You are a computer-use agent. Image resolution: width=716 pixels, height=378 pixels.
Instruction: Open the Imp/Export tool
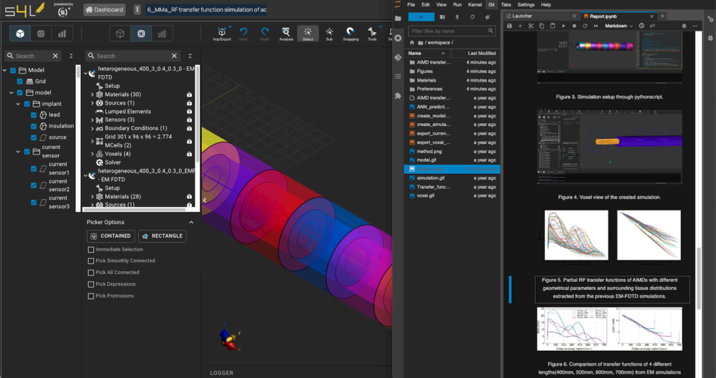[x=222, y=33]
